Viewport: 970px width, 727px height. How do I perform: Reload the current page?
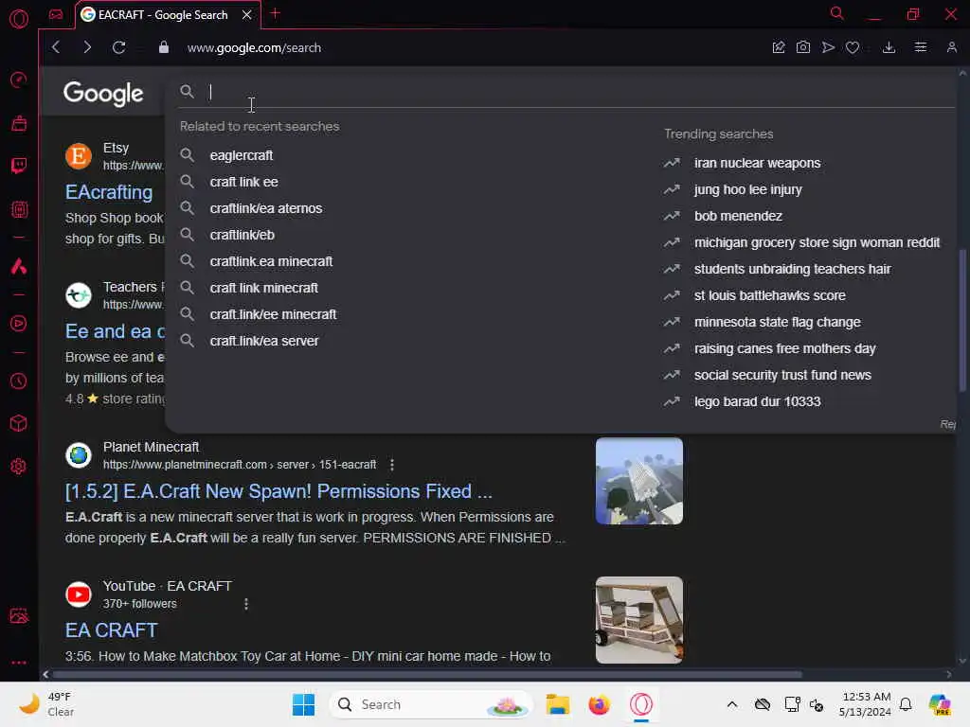click(118, 47)
